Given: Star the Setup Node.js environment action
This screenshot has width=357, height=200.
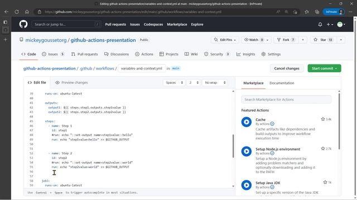Looking at the screenshot, I should click(322, 148).
